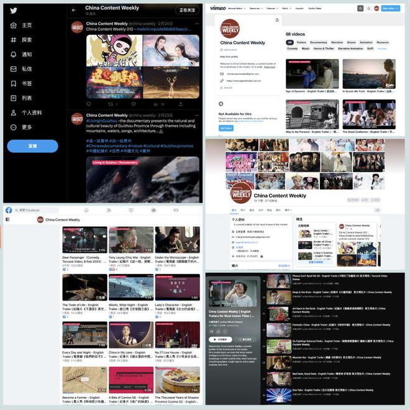The width and height of the screenshot is (410, 410).
Task: Go back using Twitter's back arrow
Action: [x=74, y=10]
